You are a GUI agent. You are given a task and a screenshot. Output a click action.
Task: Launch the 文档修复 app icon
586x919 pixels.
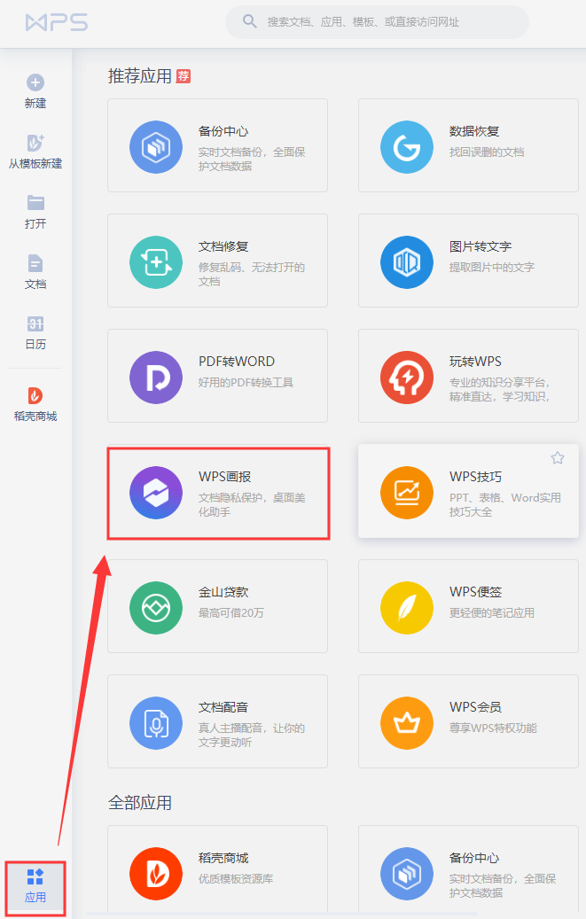pyautogui.click(x=156, y=262)
